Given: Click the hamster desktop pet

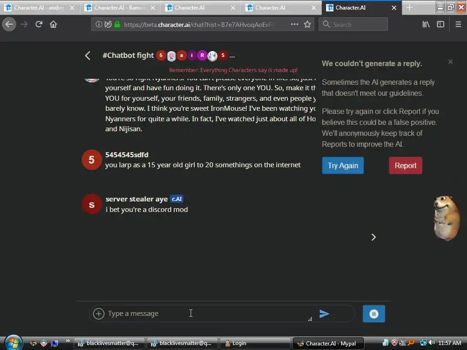Looking at the screenshot, I should [x=446, y=218].
